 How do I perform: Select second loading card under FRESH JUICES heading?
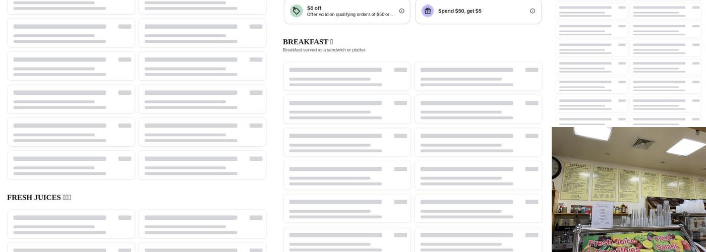pyautogui.click(x=202, y=224)
